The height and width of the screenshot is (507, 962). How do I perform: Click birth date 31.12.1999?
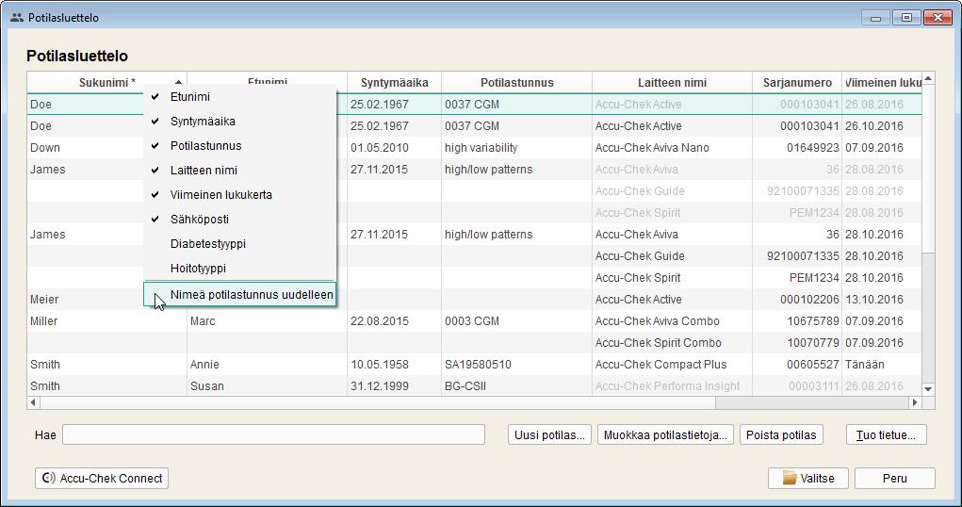click(379, 386)
